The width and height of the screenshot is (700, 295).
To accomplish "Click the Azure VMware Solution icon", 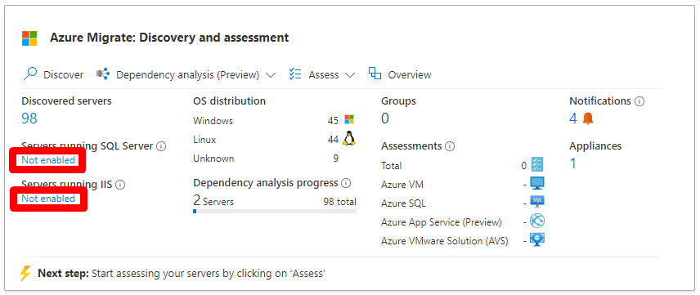I will pyautogui.click(x=537, y=239).
